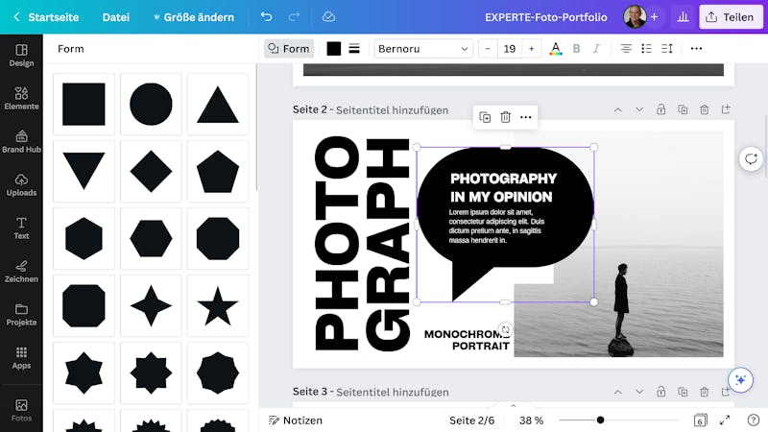Screen dimensions: 768x432
Task: Add new page after Seite 2
Action: pyautogui.click(x=726, y=109)
